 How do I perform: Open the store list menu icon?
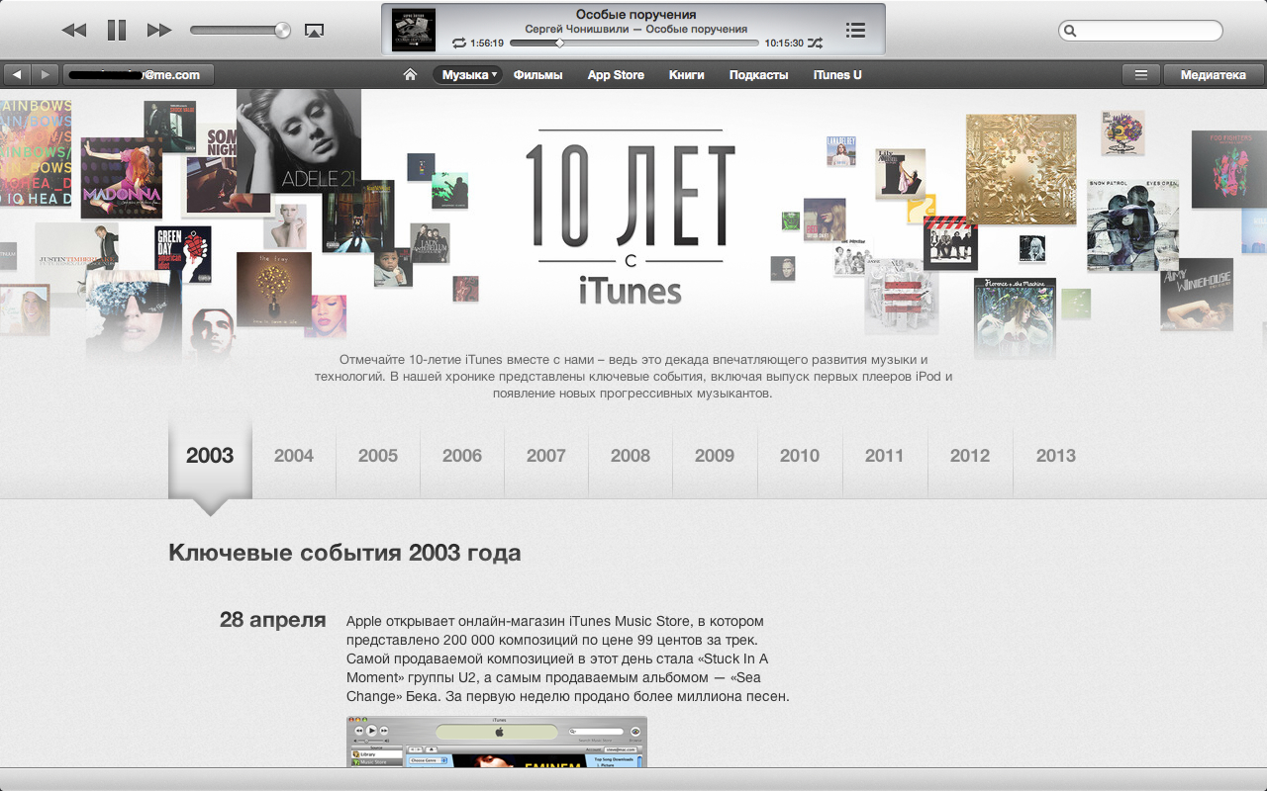(x=1141, y=75)
